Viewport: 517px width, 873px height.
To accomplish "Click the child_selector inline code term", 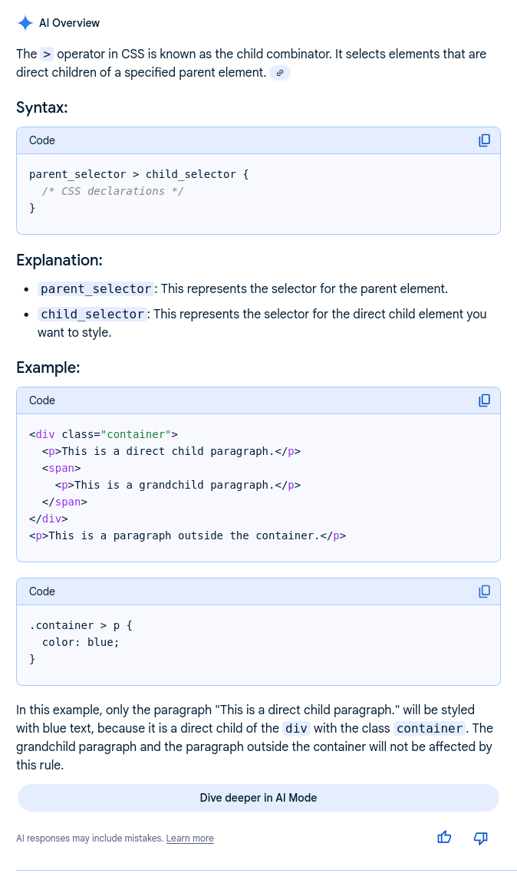I will pyautogui.click(x=92, y=315).
